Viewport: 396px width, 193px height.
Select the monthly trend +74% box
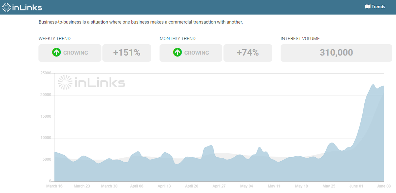248,53
